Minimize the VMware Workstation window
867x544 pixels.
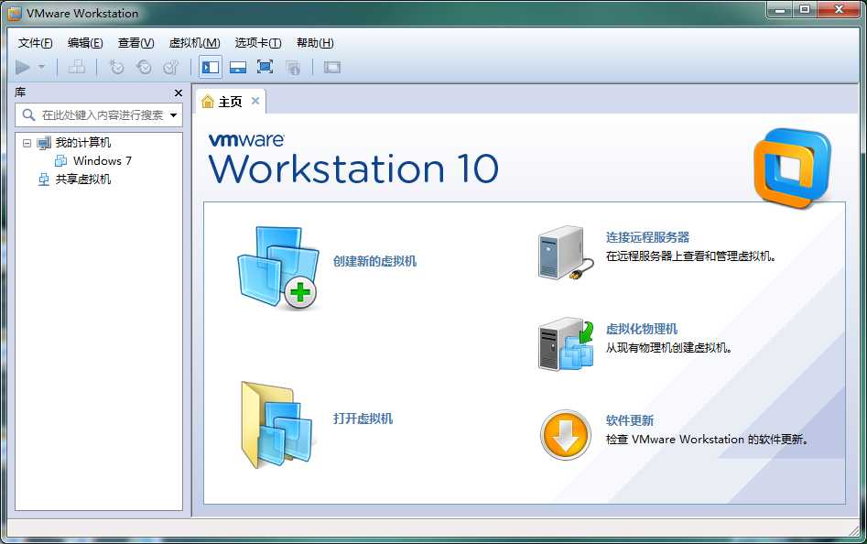click(780, 9)
